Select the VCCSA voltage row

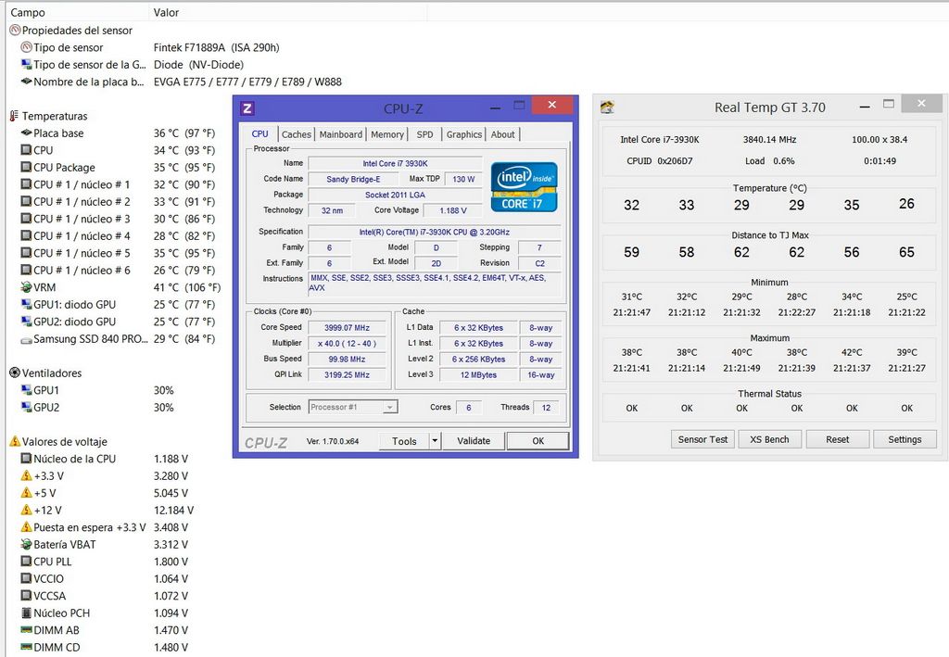(x=106, y=596)
